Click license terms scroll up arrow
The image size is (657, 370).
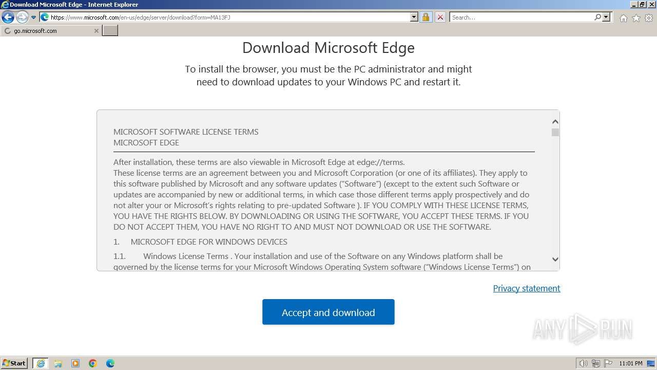click(555, 122)
